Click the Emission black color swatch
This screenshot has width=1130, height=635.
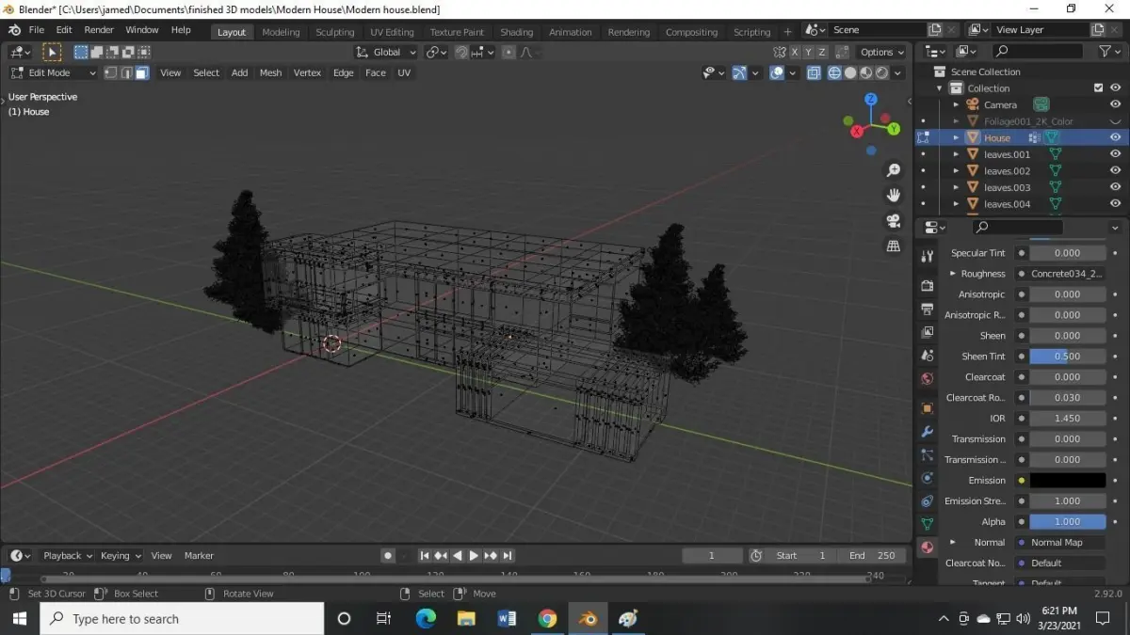[x=1068, y=481]
